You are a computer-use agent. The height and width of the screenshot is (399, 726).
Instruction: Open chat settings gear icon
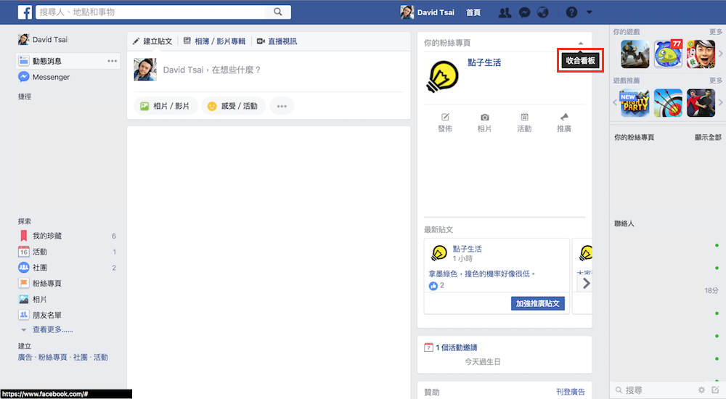701,390
